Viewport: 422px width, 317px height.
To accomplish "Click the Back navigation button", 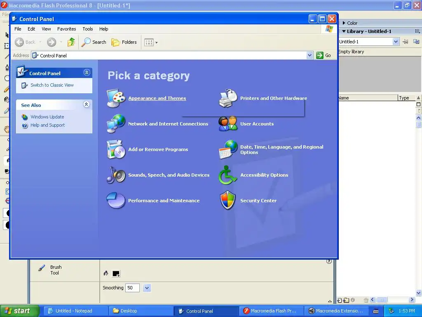I will [x=25, y=42].
